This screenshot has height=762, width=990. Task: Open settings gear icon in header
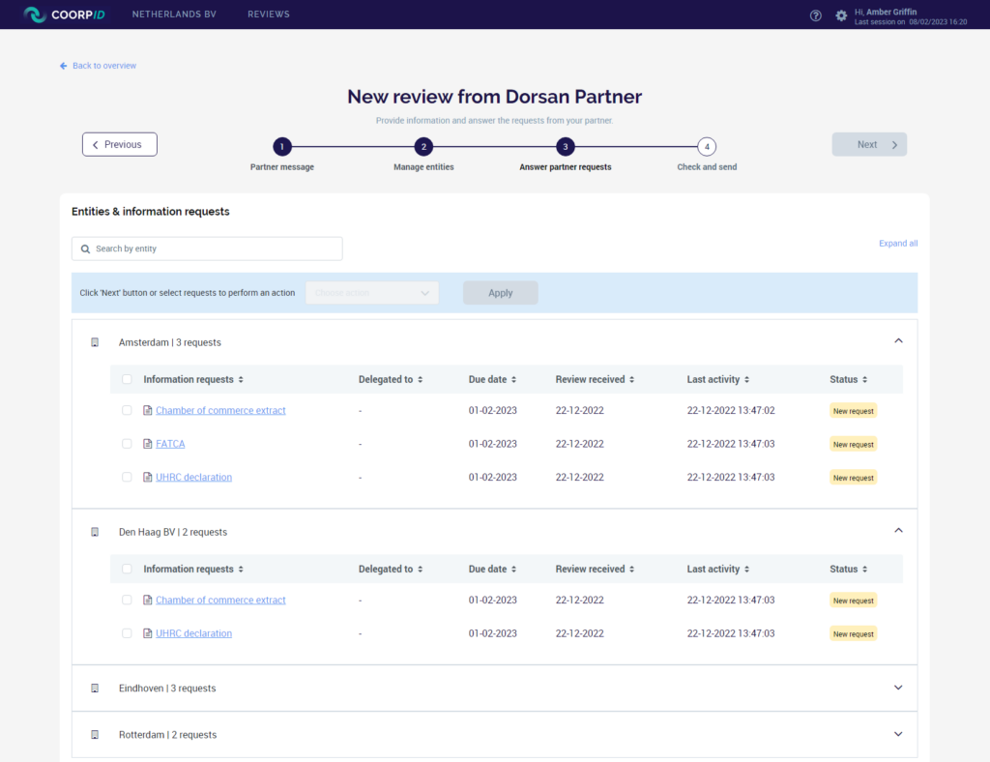[841, 15]
